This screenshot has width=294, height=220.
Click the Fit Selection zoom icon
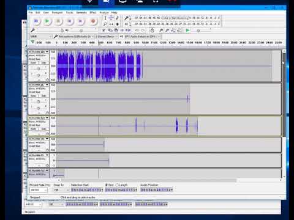point(173,31)
